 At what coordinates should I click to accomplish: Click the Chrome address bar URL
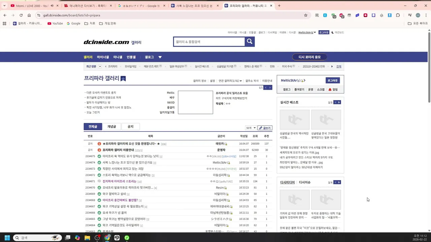(x=71, y=15)
